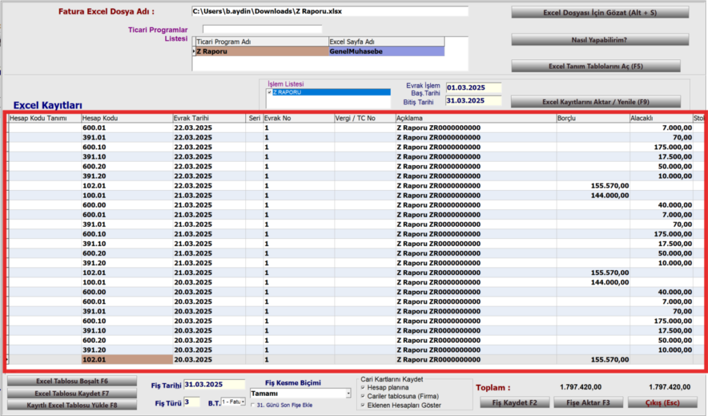708x416 pixels.
Task: Toggle the Hesap planına checkbox
Action: (363, 388)
